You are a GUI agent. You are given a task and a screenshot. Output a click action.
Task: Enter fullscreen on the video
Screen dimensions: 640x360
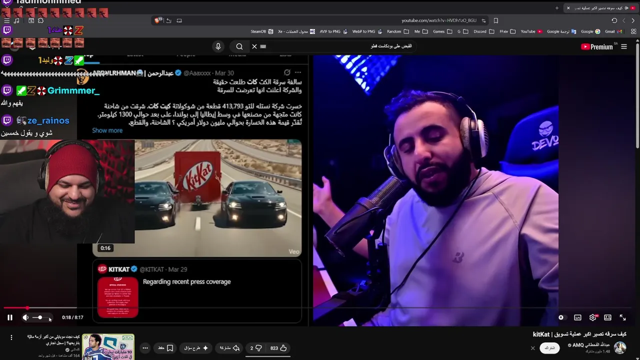click(623, 317)
